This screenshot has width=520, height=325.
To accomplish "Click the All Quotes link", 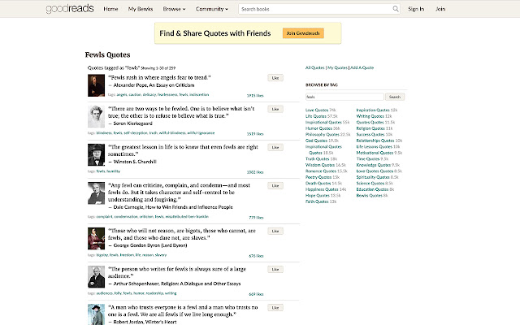I will point(314,67).
